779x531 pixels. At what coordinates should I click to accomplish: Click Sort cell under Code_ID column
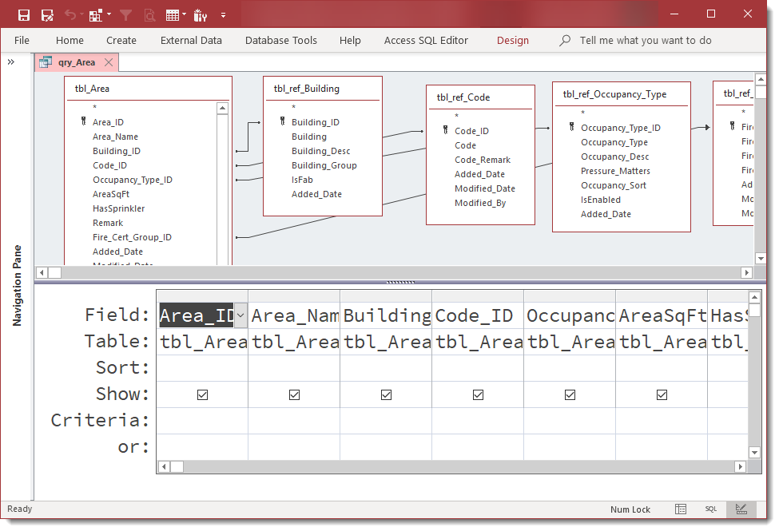478,368
